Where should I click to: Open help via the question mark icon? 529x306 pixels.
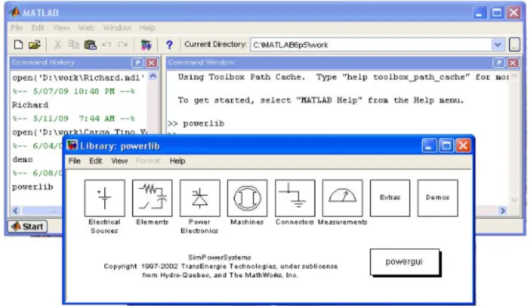tap(169, 45)
